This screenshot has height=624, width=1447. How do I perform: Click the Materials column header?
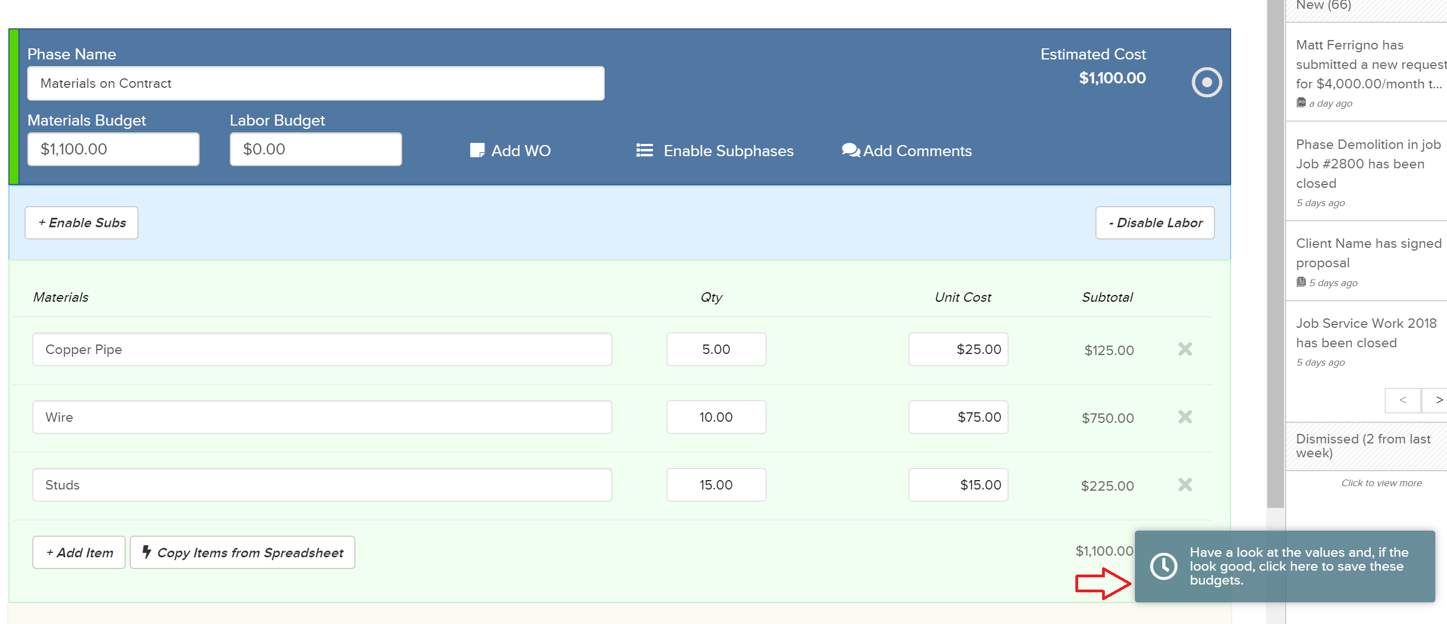61,297
